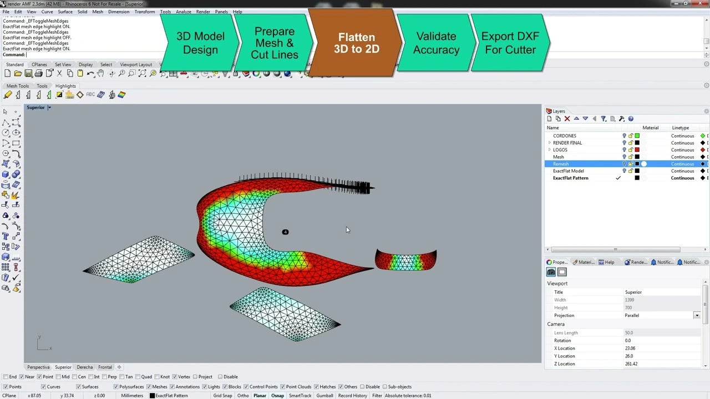Open the Superior viewport title menu arrow
Viewport: 710px width, 399px height.
click(49, 108)
